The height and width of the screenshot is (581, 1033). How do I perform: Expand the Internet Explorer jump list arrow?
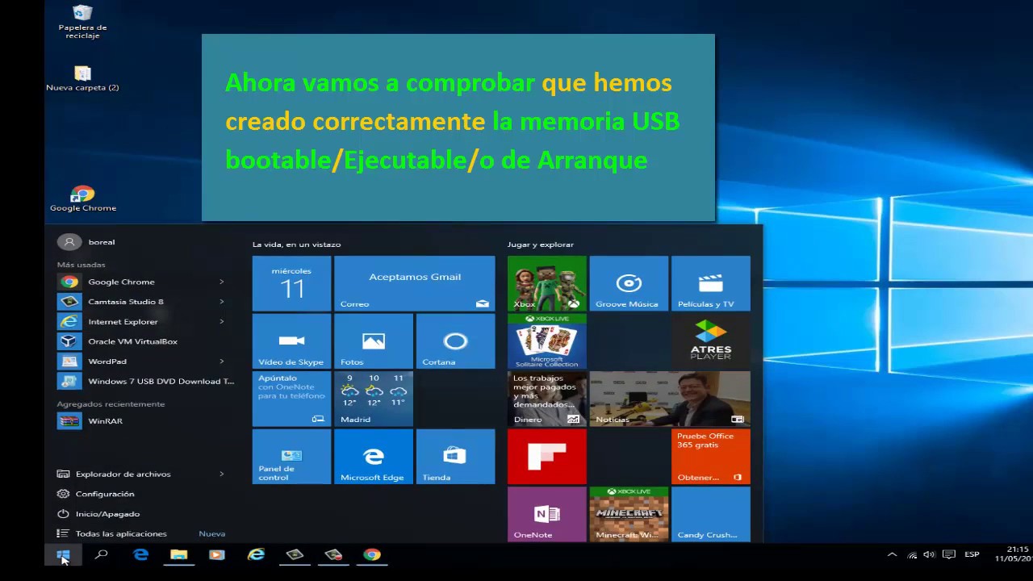tap(221, 321)
